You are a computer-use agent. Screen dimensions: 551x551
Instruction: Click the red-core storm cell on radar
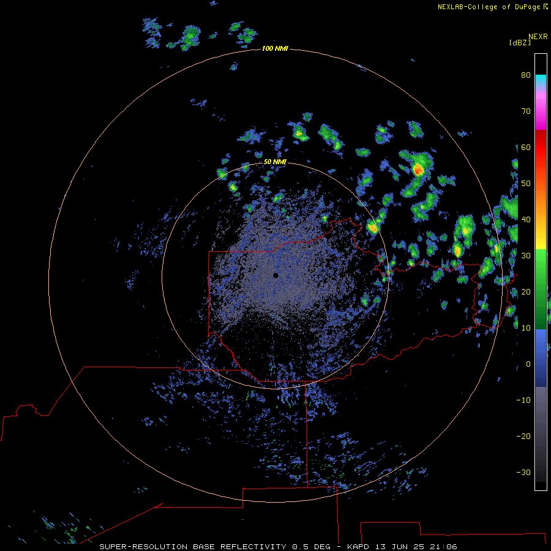(418, 170)
